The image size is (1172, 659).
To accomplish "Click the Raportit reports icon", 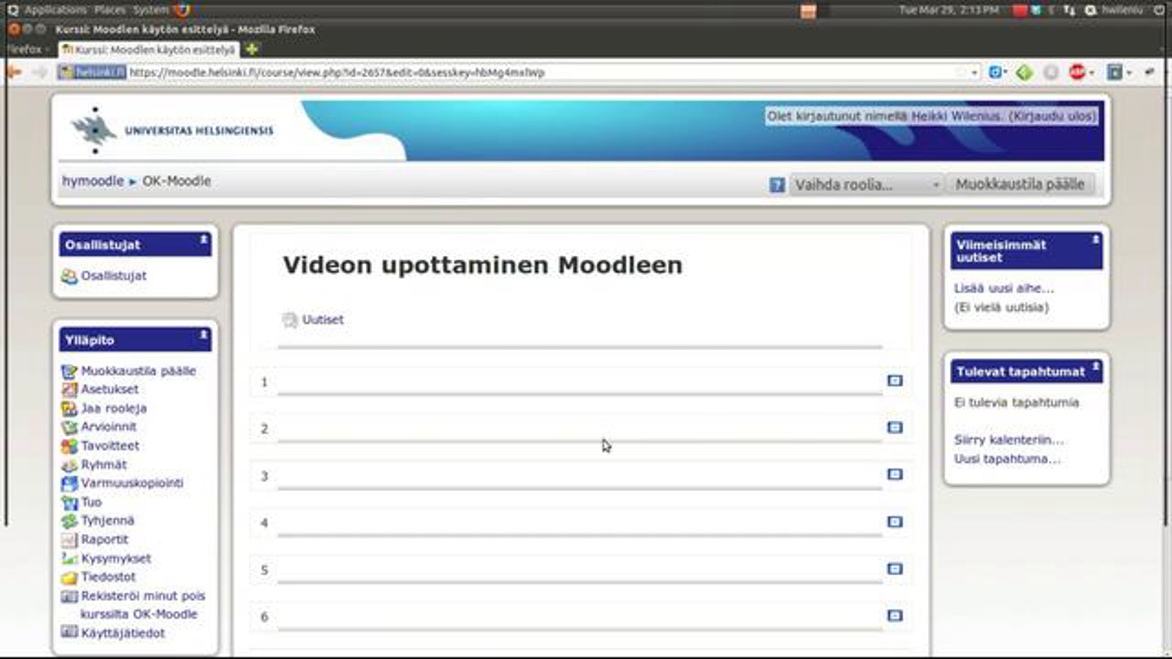I will [x=69, y=540].
